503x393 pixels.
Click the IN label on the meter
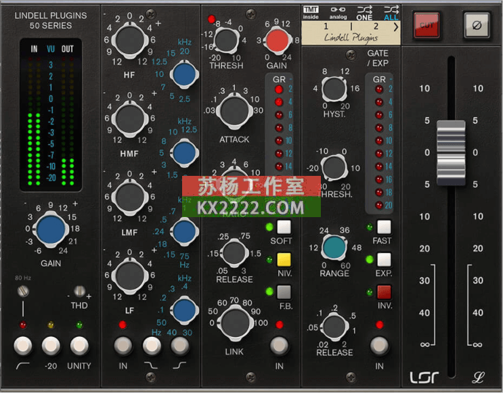click(34, 49)
